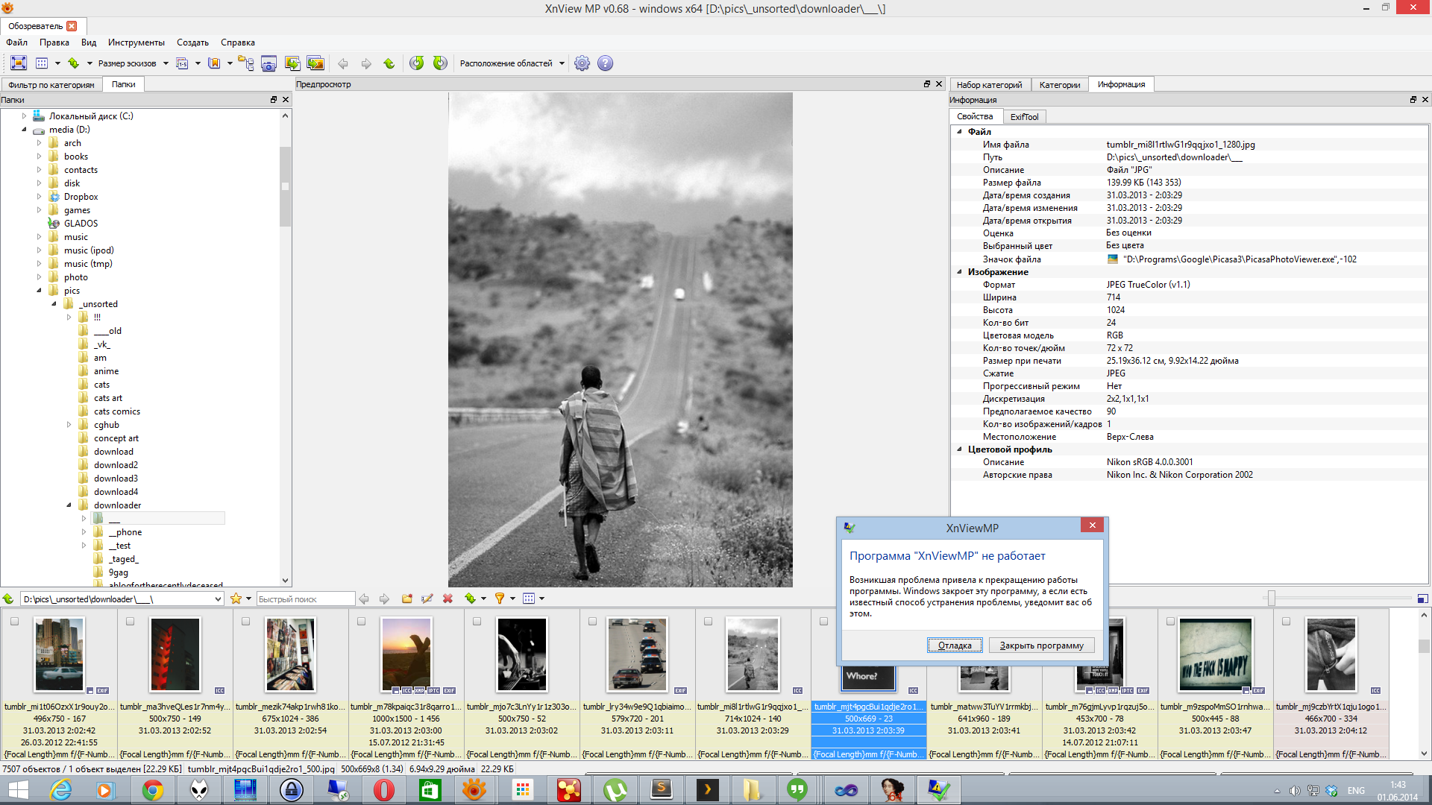1432x805 pixels.
Task: Click the Закрыть программу button
Action: click(1041, 645)
